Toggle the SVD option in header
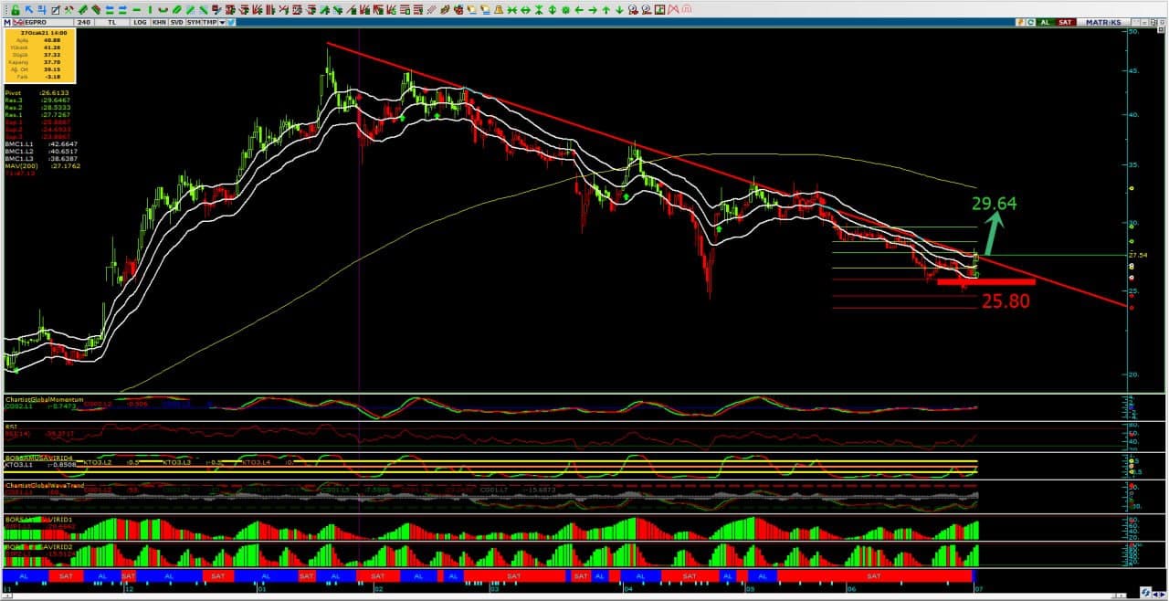1169x601 pixels. [176, 22]
